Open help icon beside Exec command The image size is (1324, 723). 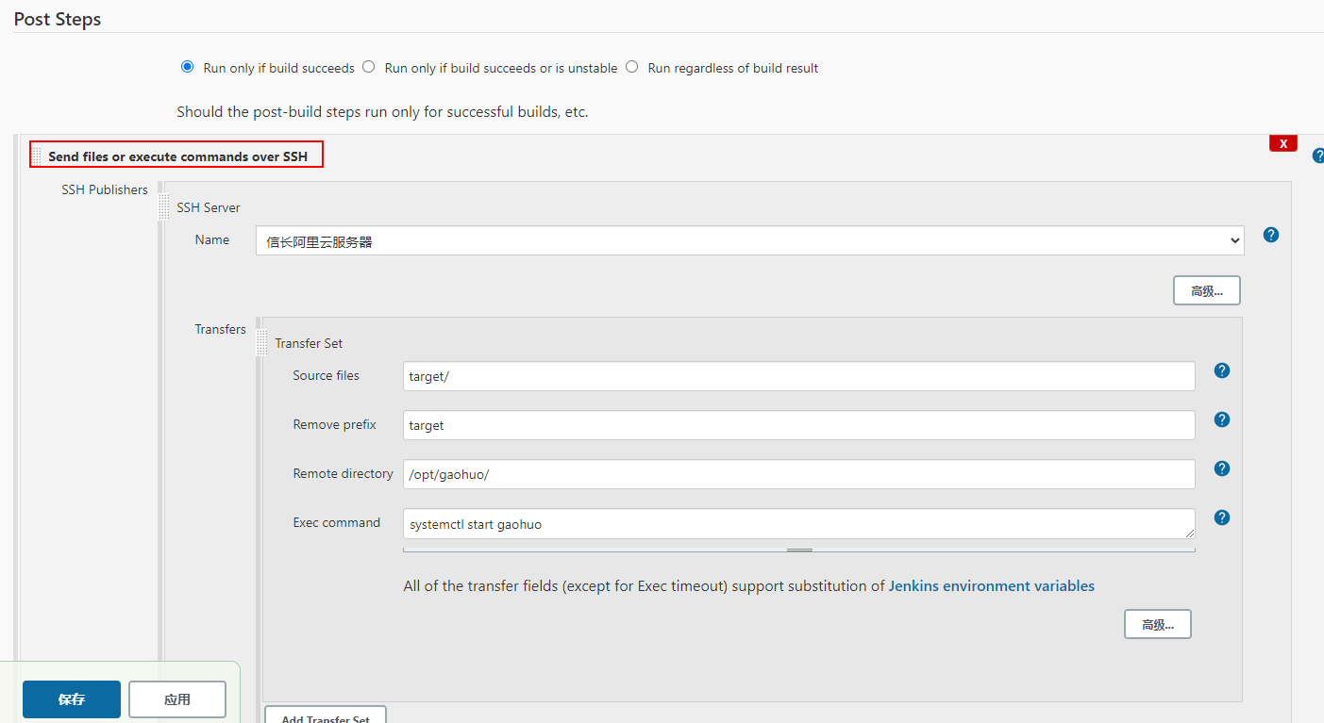(1222, 518)
